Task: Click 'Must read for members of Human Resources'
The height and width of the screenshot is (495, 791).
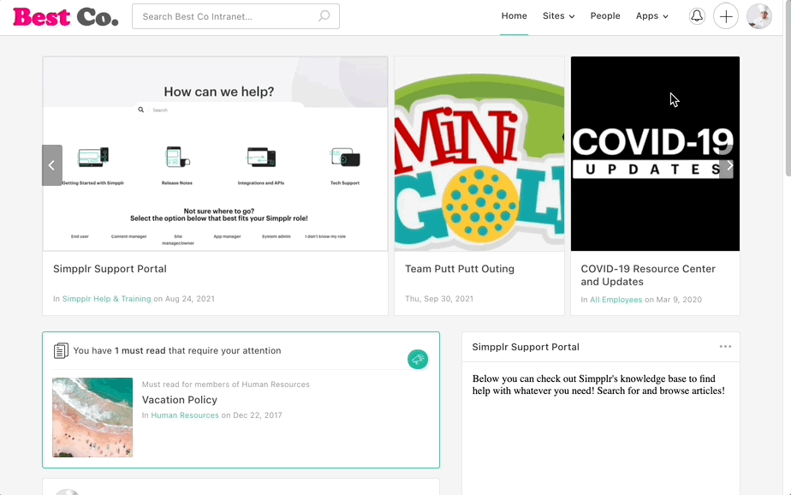Action: click(225, 385)
